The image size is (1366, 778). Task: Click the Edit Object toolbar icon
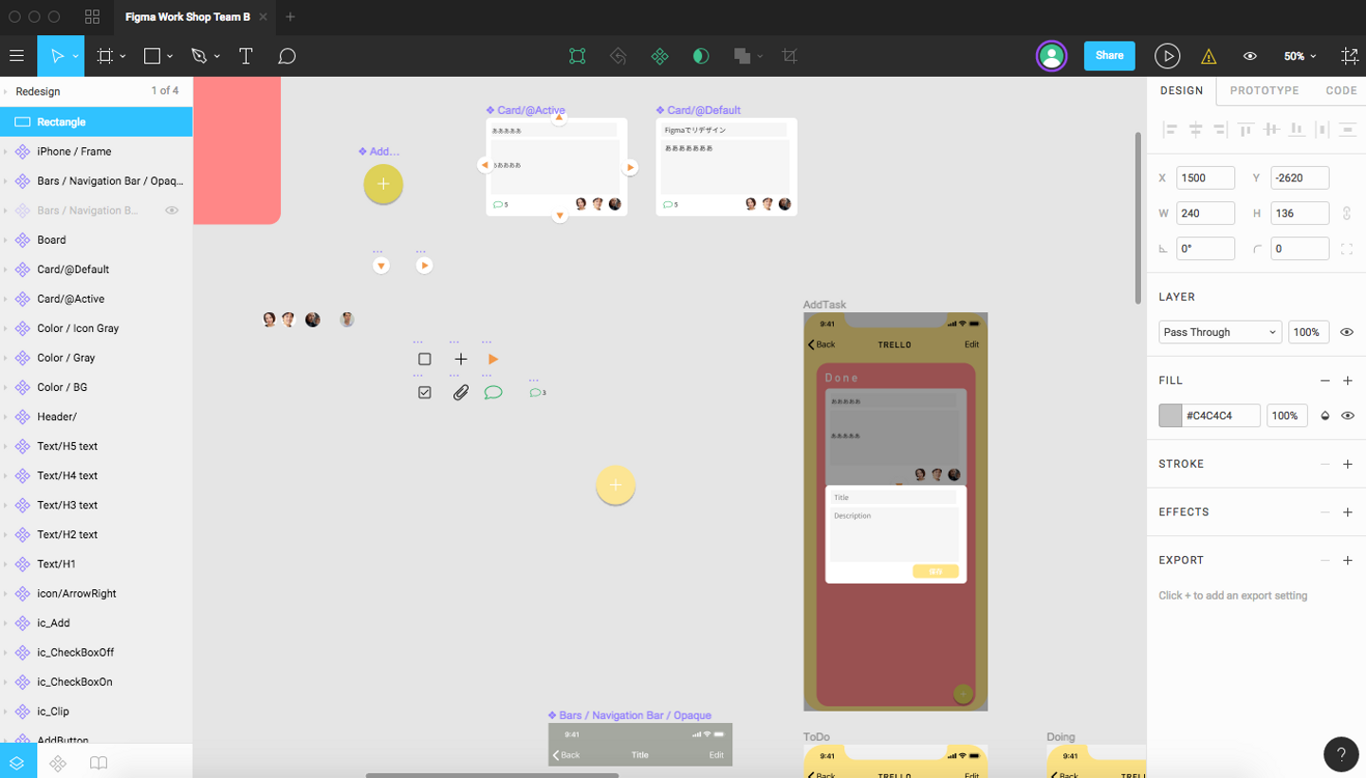click(578, 56)
